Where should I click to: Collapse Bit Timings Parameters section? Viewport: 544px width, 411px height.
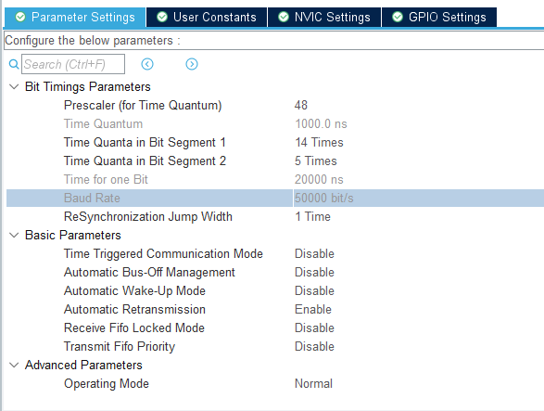click(14, 86)
